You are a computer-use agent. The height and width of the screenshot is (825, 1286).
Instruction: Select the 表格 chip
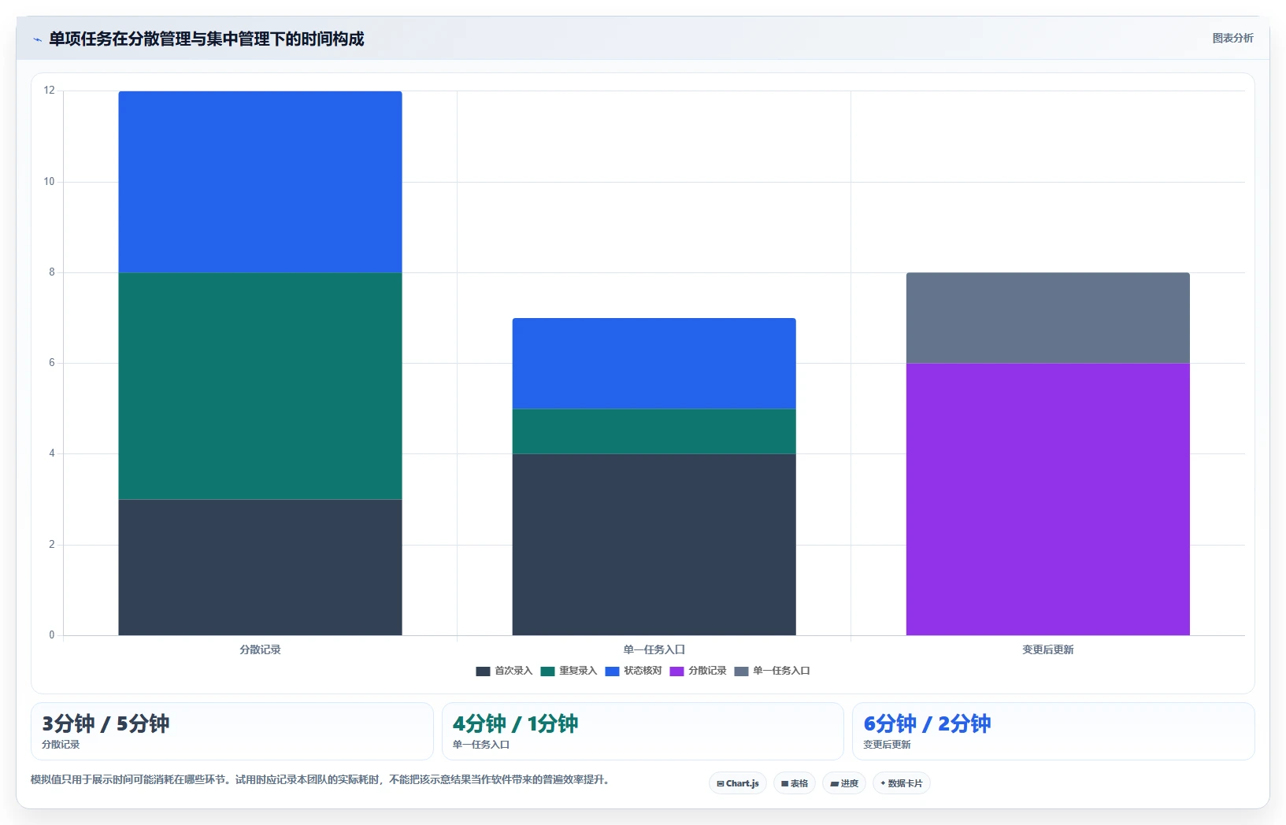(795, 783)
